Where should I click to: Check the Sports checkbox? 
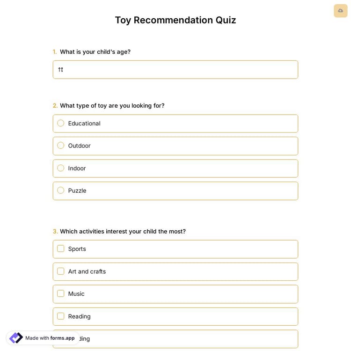61,249
